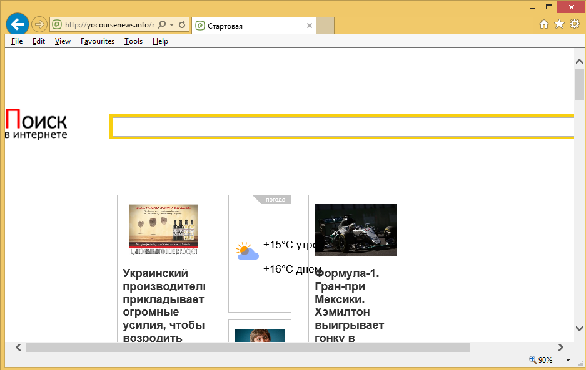The image size is (586, 370).
Task: Close the Стартовая tab
Action: [x=309, y=26]
